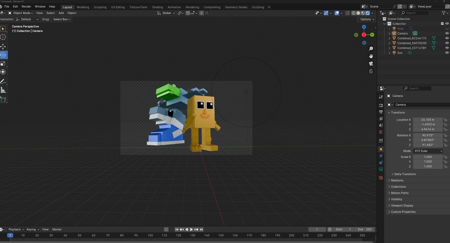
Task: Open the Tool properties tab
Action: click(x=381, y=97)
